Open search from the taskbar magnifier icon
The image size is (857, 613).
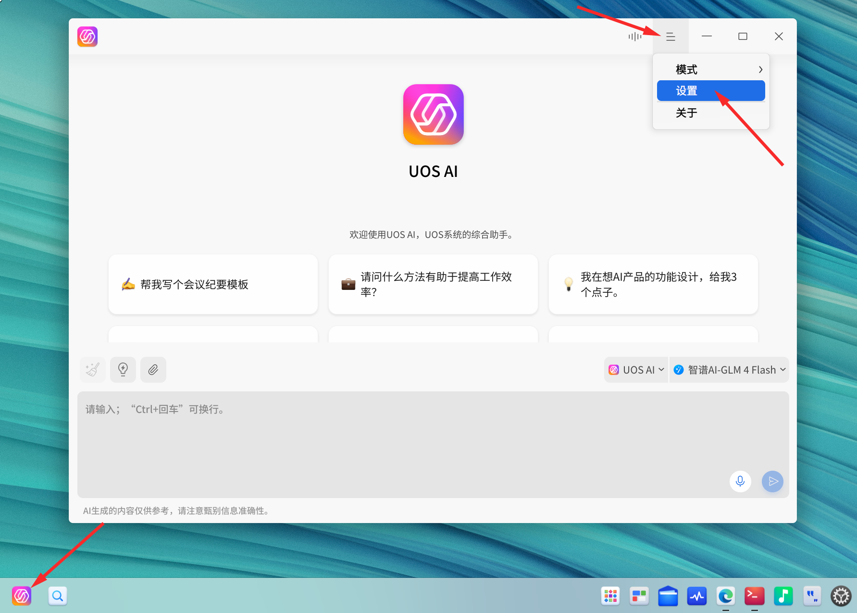(x=58, y=596)
